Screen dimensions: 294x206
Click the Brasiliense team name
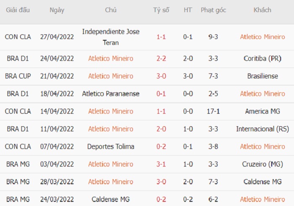point(262,76)
